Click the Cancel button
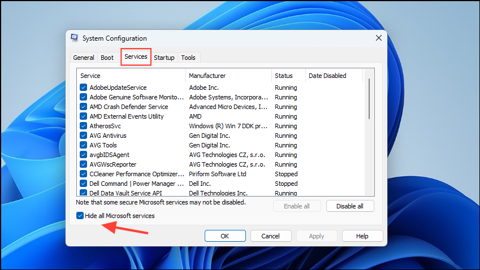 [x=271, y=236]
